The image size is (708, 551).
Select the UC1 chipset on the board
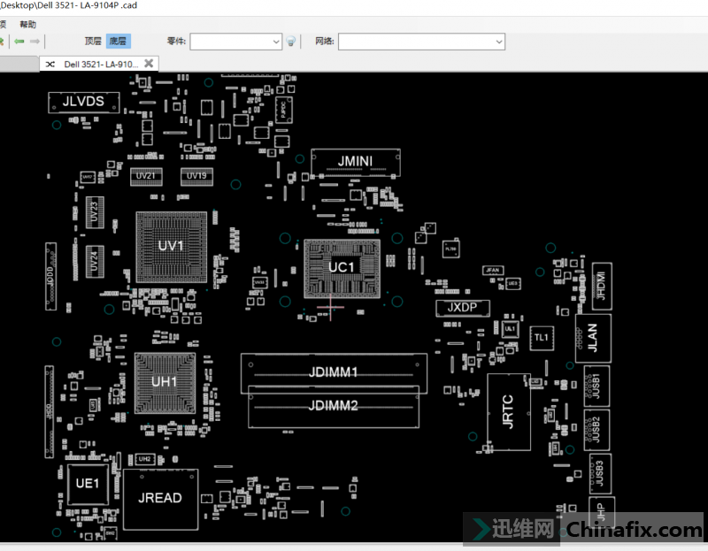(342, 267)
